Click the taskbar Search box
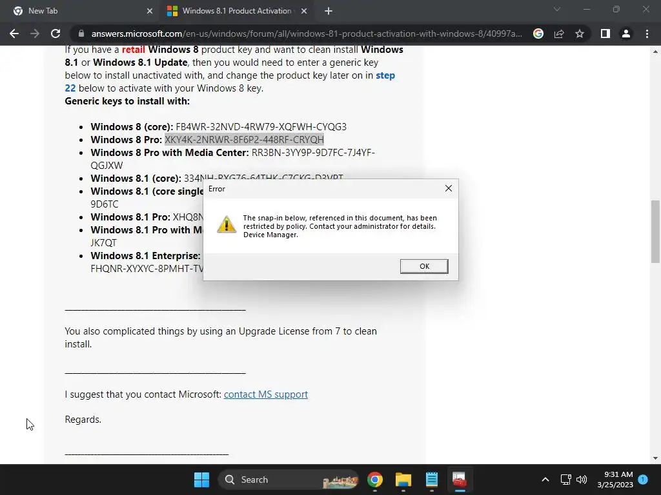The height and width of the screenshot is (495, 661). (289, 480)
